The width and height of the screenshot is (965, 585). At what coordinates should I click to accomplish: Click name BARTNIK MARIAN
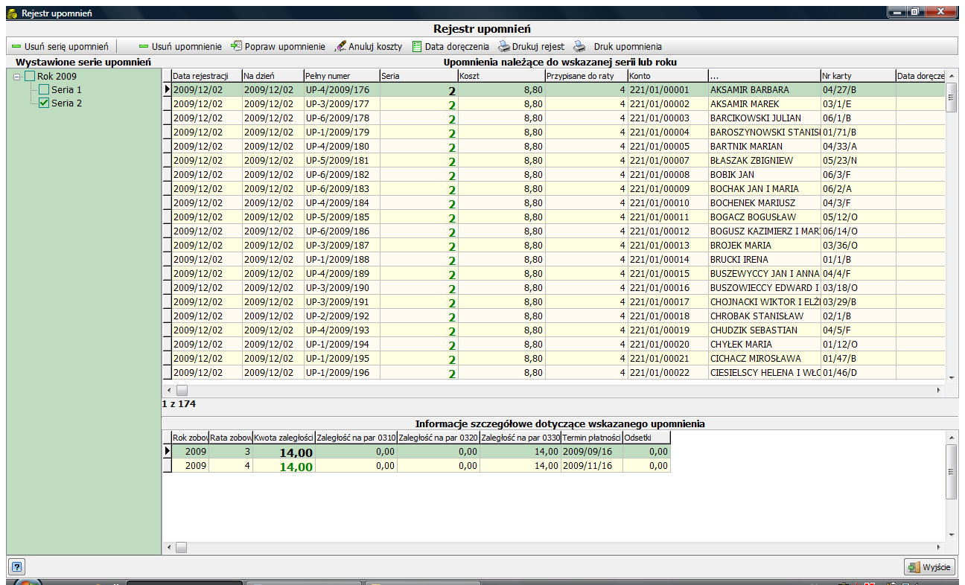[746, 146]
